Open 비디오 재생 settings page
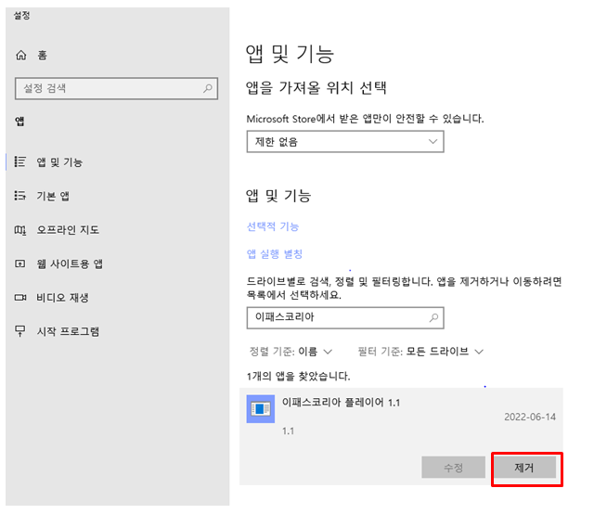 coord(62,298)
